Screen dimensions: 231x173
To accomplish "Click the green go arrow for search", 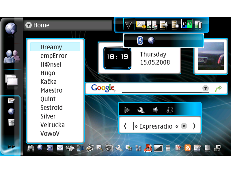I will pos(219,89).
